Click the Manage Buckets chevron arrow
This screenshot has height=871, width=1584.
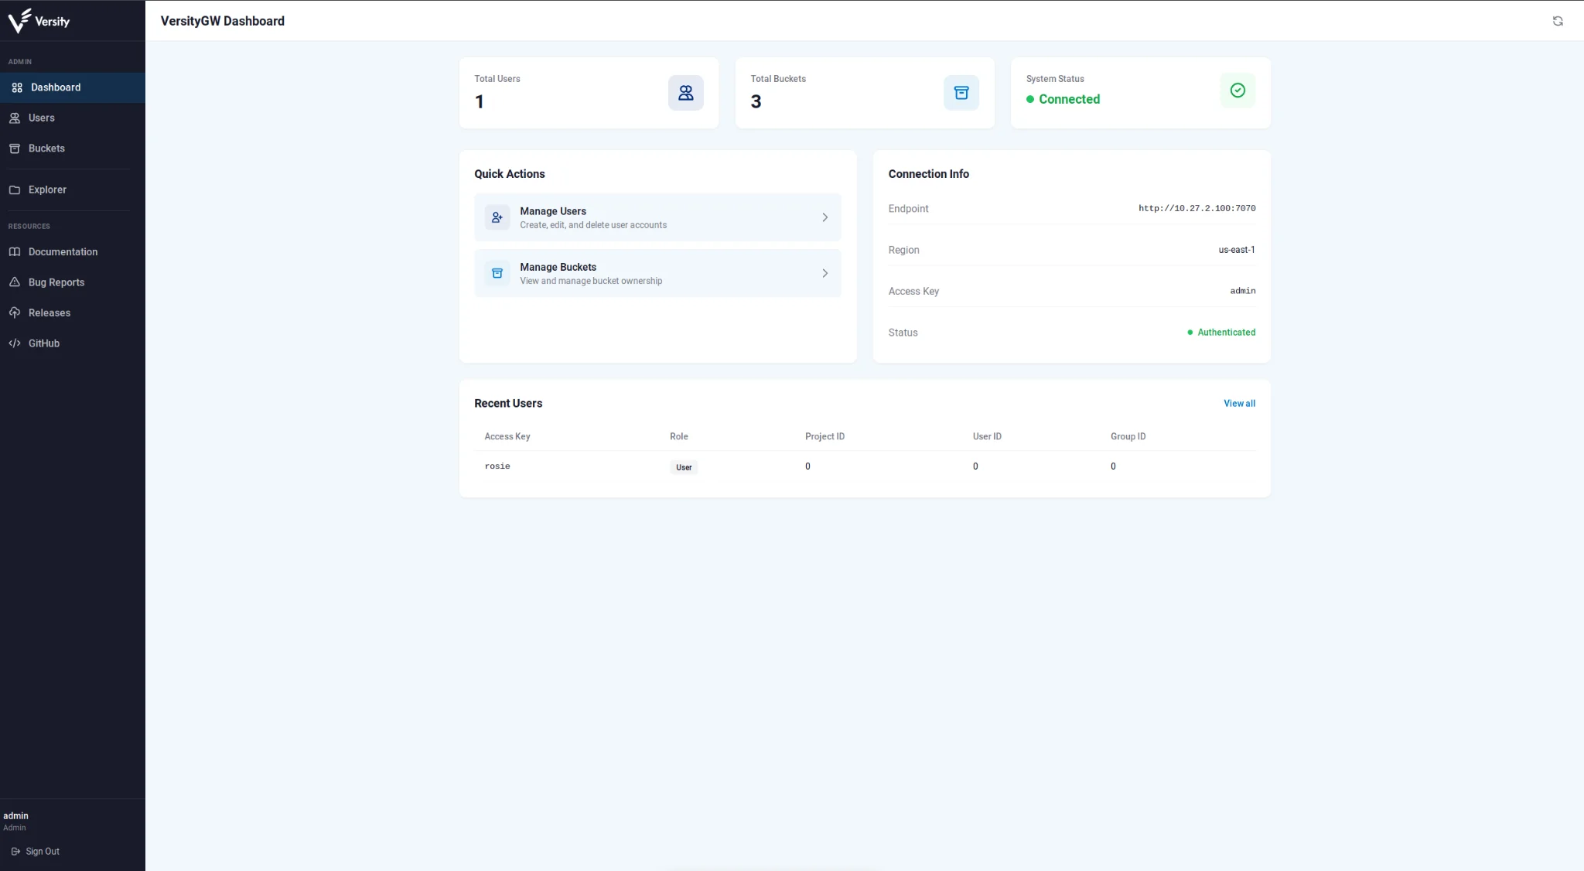pyautogui.click(x=824, y=273)
